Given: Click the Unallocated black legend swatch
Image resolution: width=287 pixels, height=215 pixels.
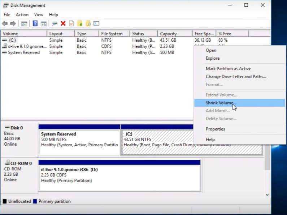Looking at the screenshot, I should click(5, 201).
